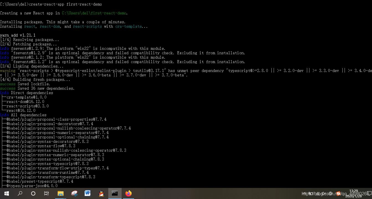Click the 'Saved lockfile.' success line

25,84
